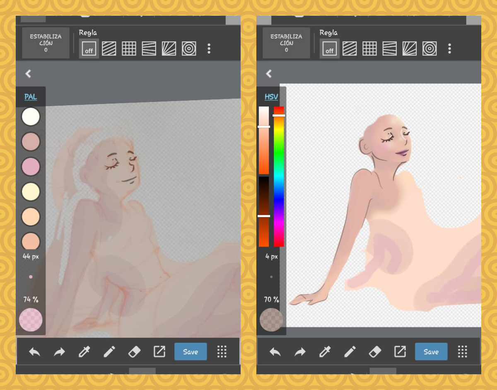Choose concentric circles ruler in right screenshot
The image size is (497, 390).
click(x=429, y=48)
